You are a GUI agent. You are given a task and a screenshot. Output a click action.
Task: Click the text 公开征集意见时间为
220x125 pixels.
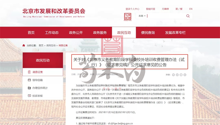[x=86, y=112]
